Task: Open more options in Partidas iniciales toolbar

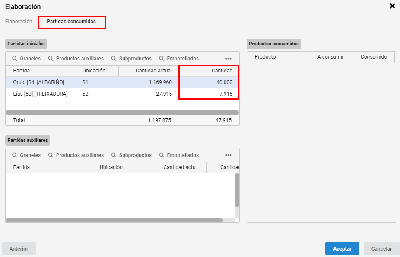Action: click(229, 59)
